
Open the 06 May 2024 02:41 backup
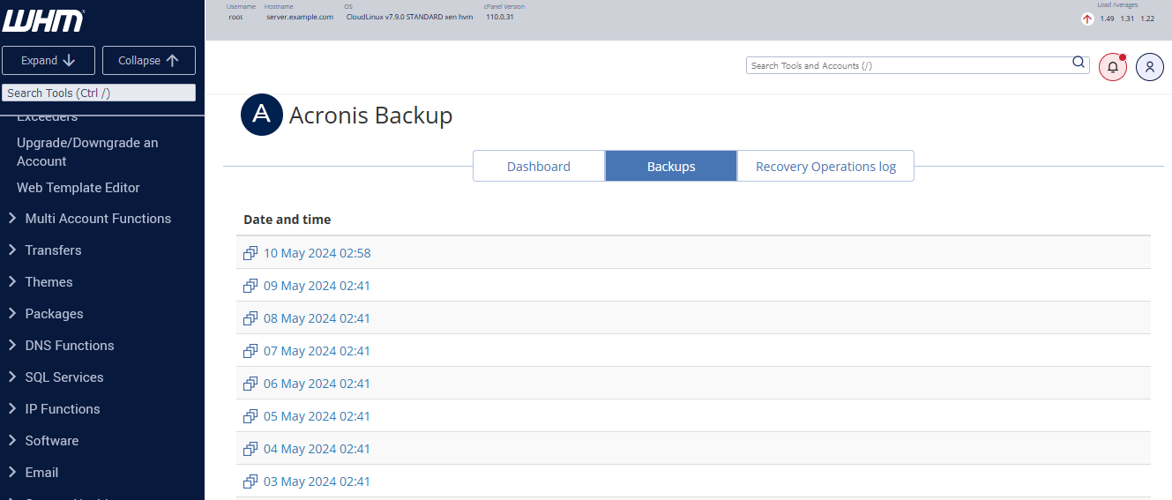(x=317, y=384)
